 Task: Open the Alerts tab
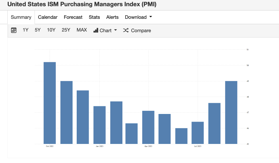(112, 17)
